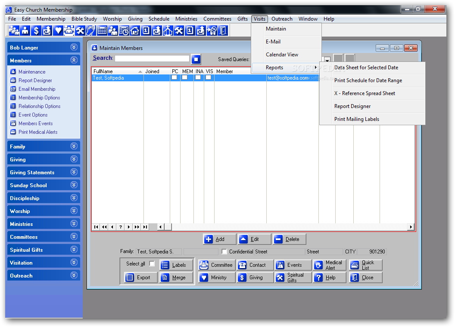
Task: Click the dollar sign toolbar icon
Action: click(x=36, y=31)
